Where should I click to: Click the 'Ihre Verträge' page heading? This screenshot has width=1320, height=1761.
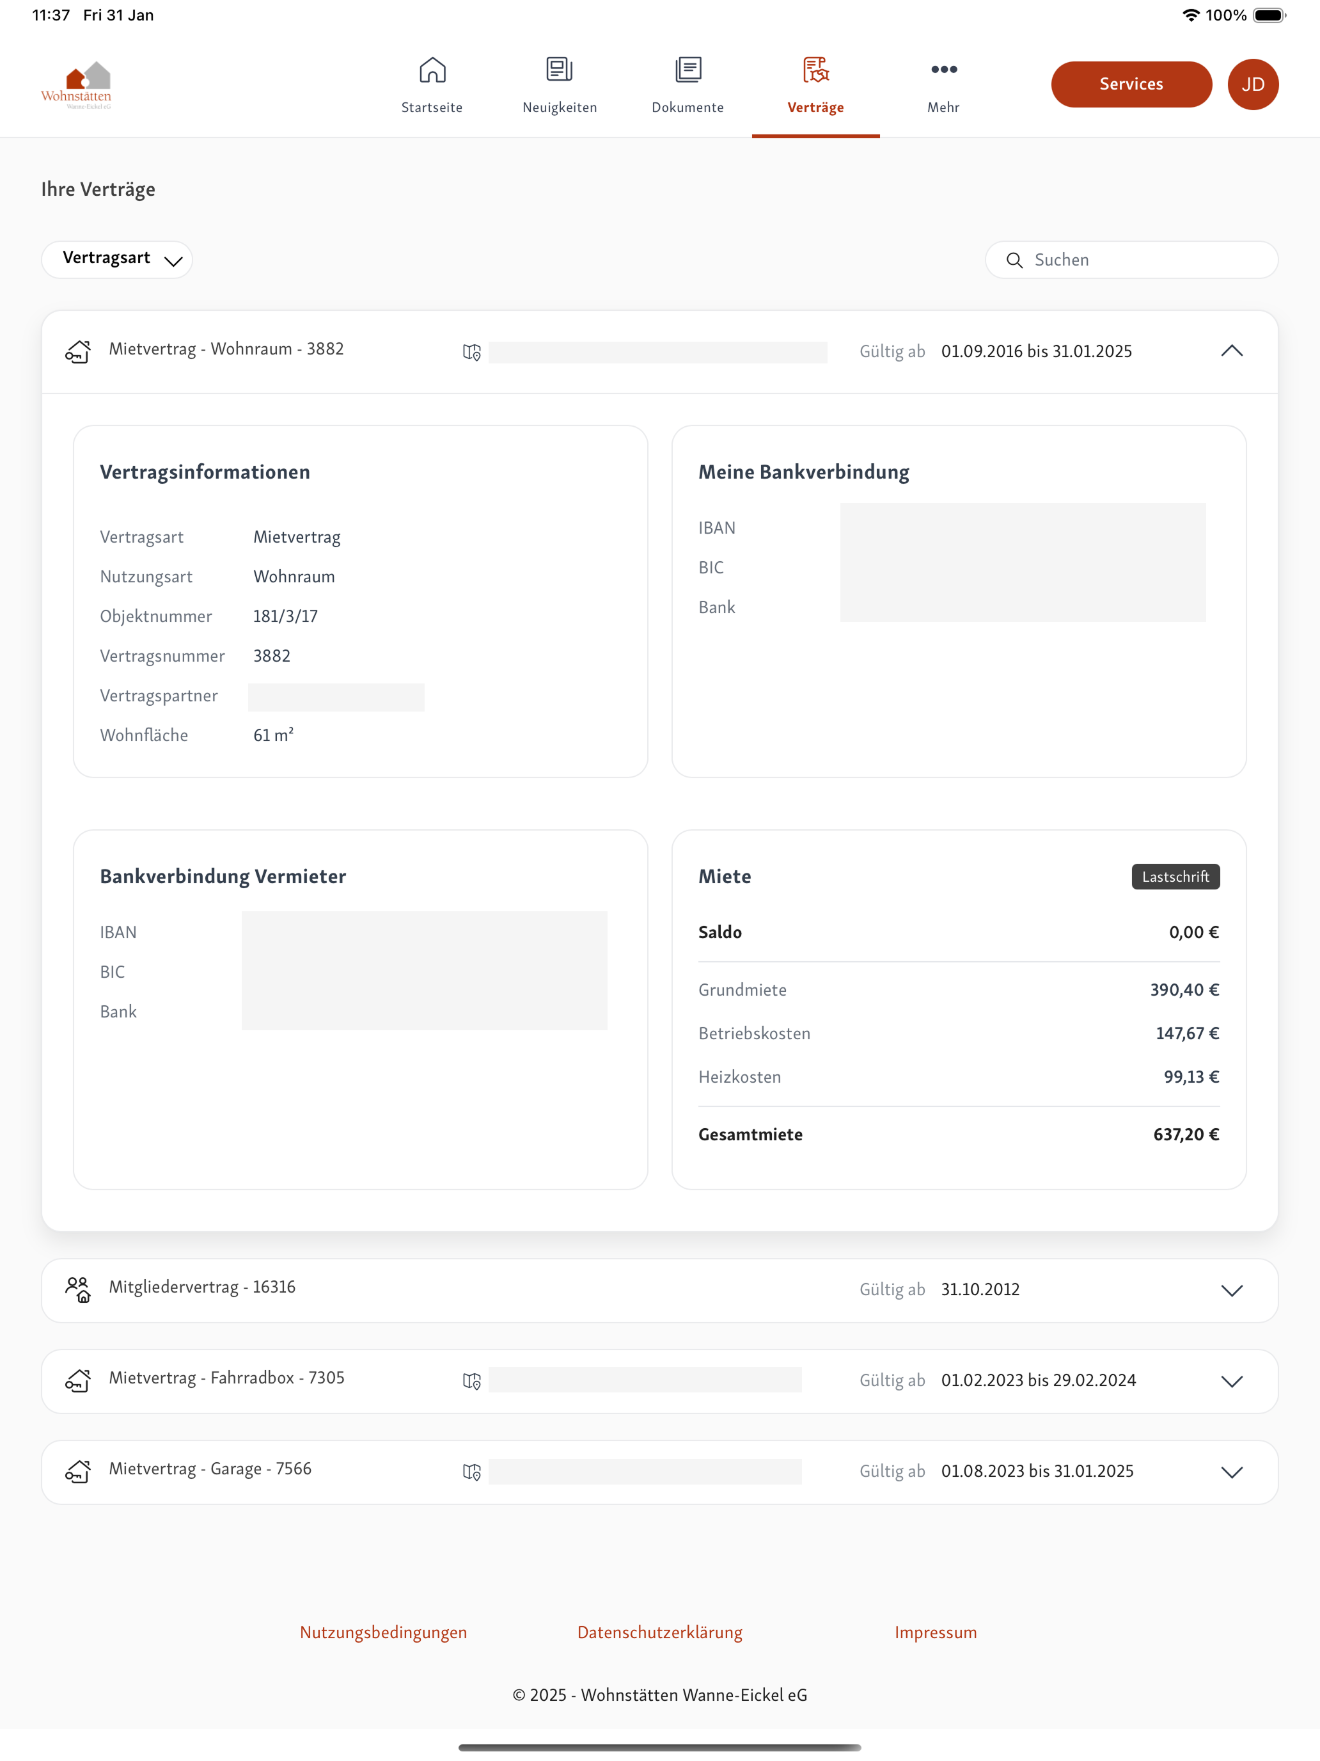tap(98, 189)
